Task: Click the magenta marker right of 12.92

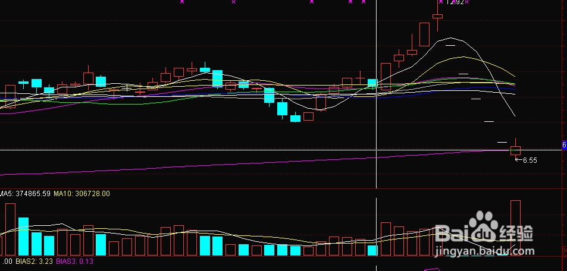Action: 467,2
